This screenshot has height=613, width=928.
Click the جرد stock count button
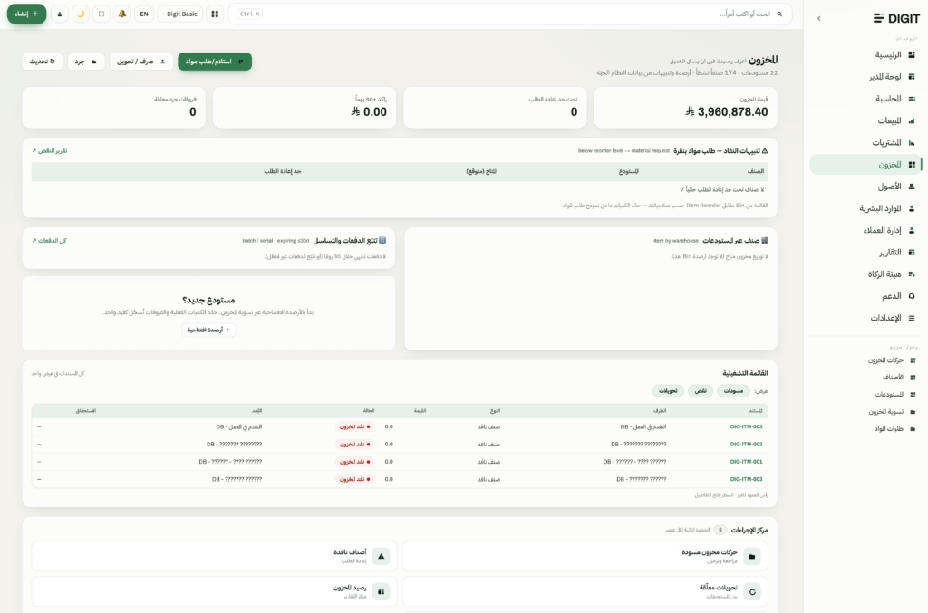coord(86,62)
